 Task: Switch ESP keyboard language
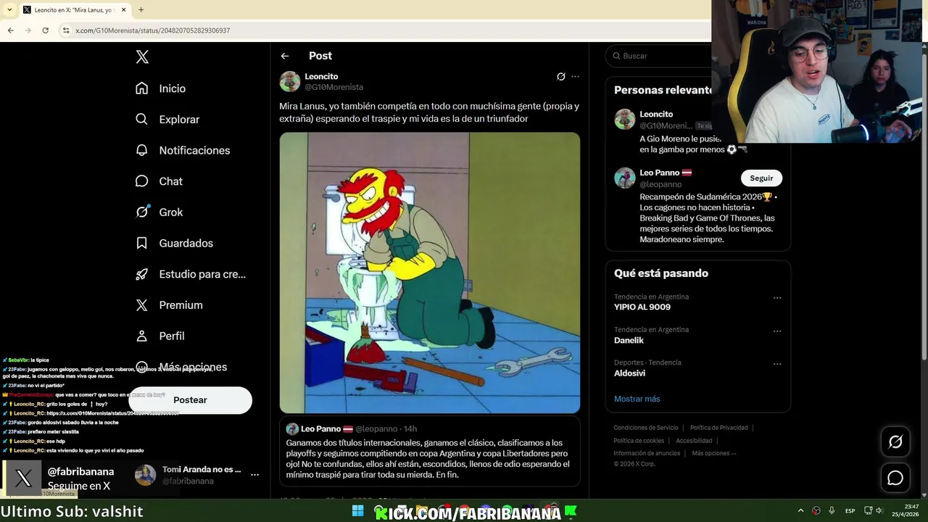[x=850, y=511]
